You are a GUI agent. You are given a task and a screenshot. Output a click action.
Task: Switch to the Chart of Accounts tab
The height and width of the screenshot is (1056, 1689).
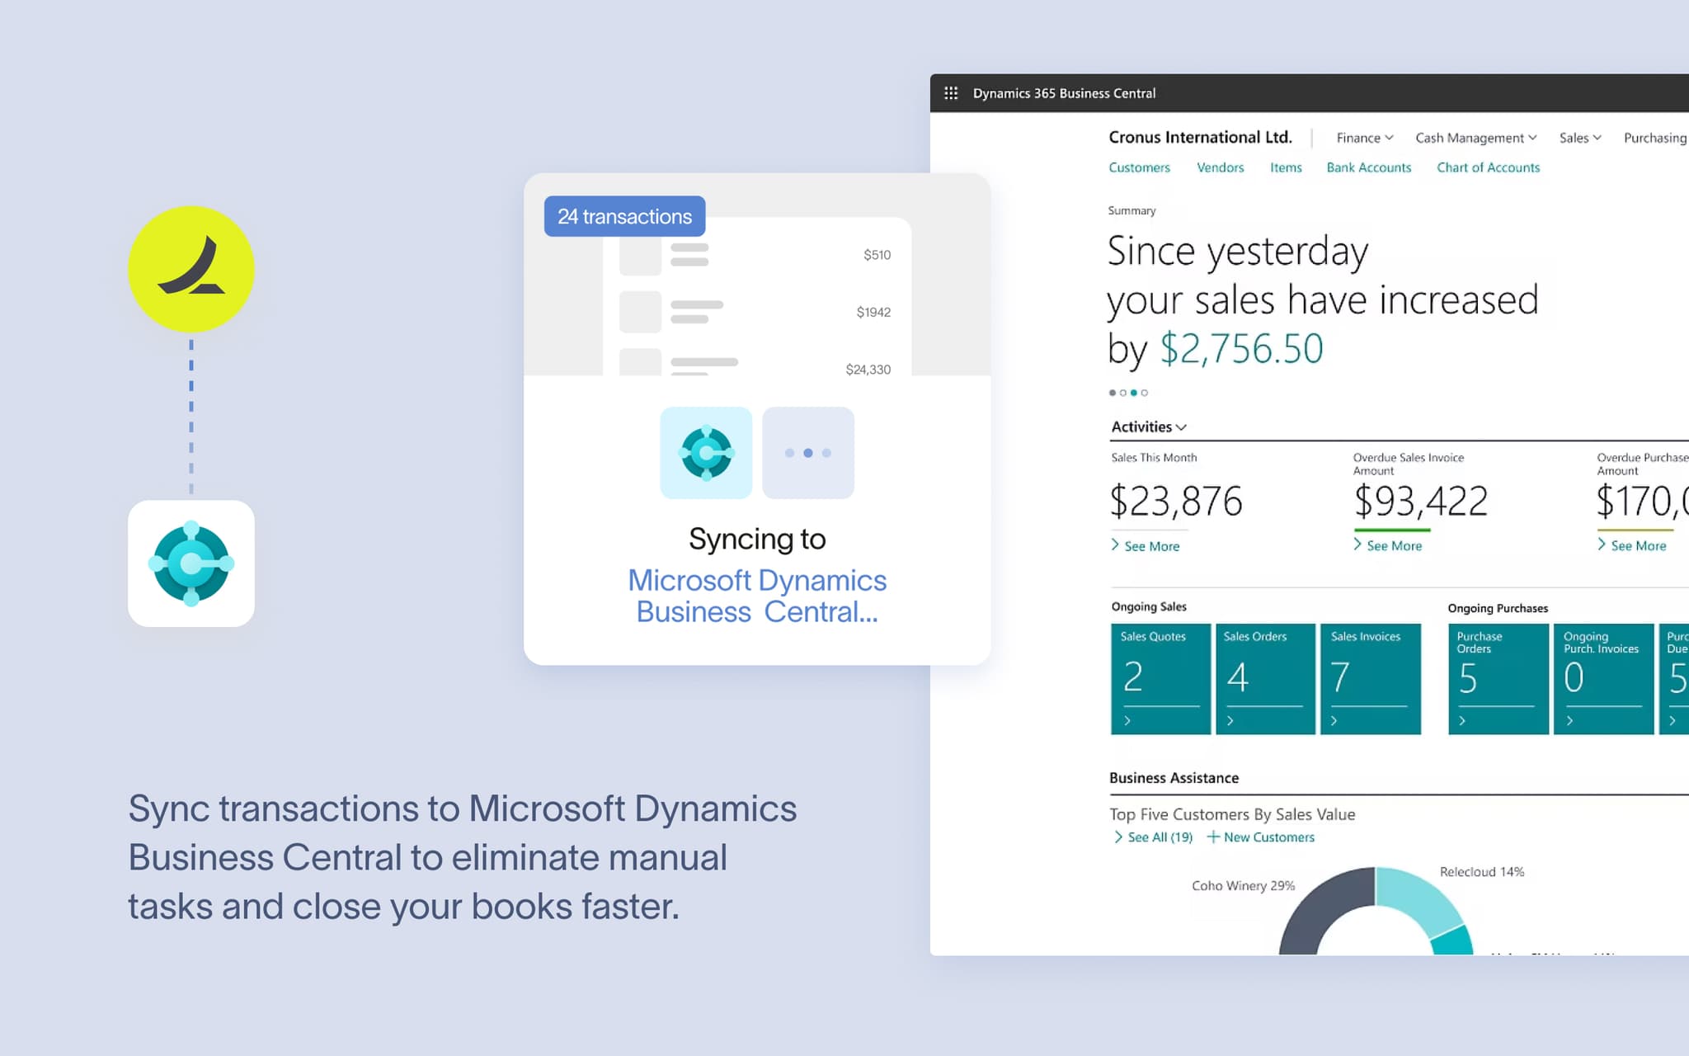coord(1487,167)
